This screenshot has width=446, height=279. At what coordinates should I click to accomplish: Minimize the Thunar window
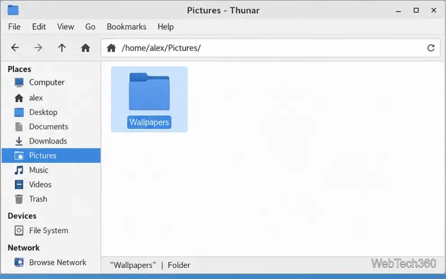coord(398,11)
